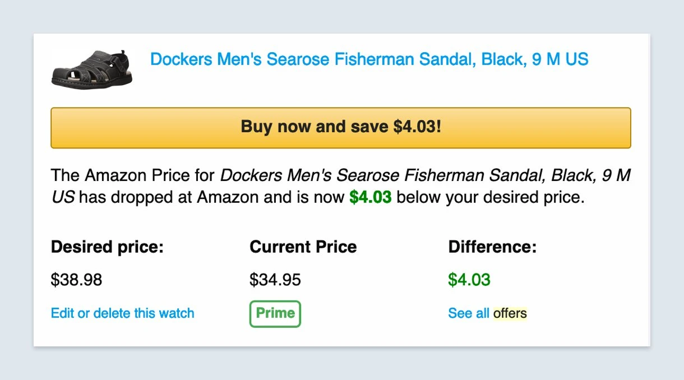
Task: Click the $34.95 current price value
Action: pos(275,280)
